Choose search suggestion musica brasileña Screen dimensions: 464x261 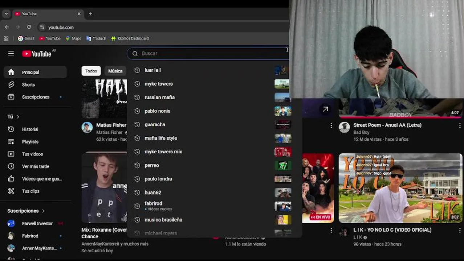pos(214,220)
